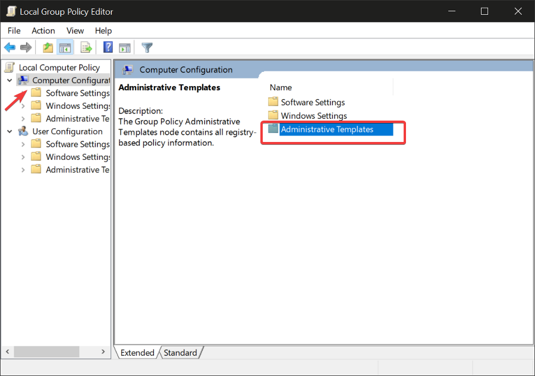This screenshot has height=376, width=535.
Task: Select Administrative Templates in the right pane list
Action: 327,129
